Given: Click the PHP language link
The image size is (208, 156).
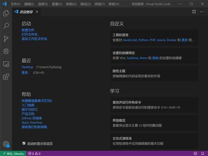Looking at the screenshot, I should 152,40.
